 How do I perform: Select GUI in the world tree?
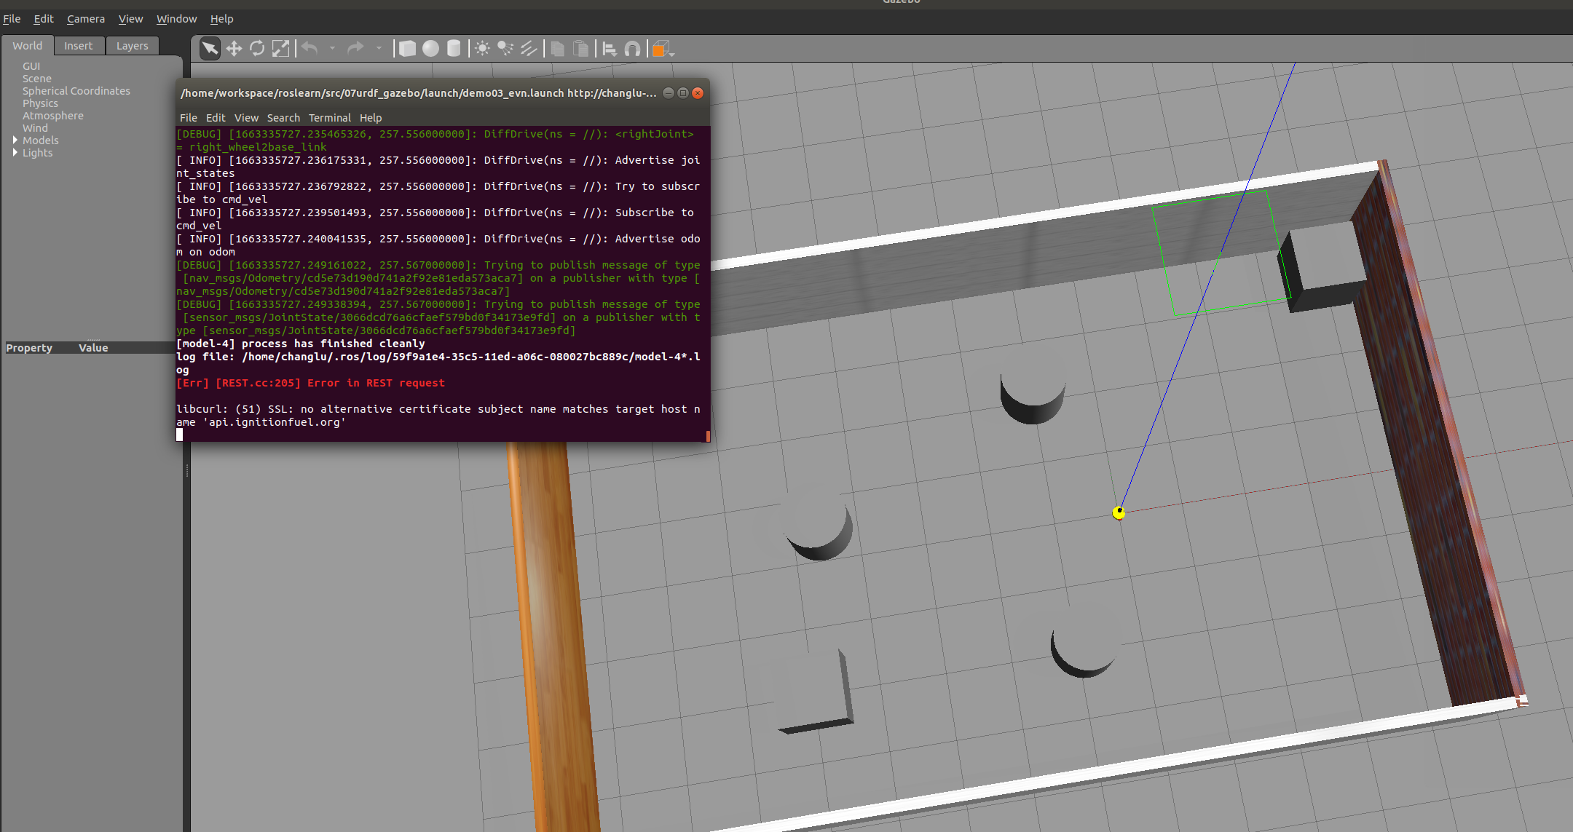[31, 66]
